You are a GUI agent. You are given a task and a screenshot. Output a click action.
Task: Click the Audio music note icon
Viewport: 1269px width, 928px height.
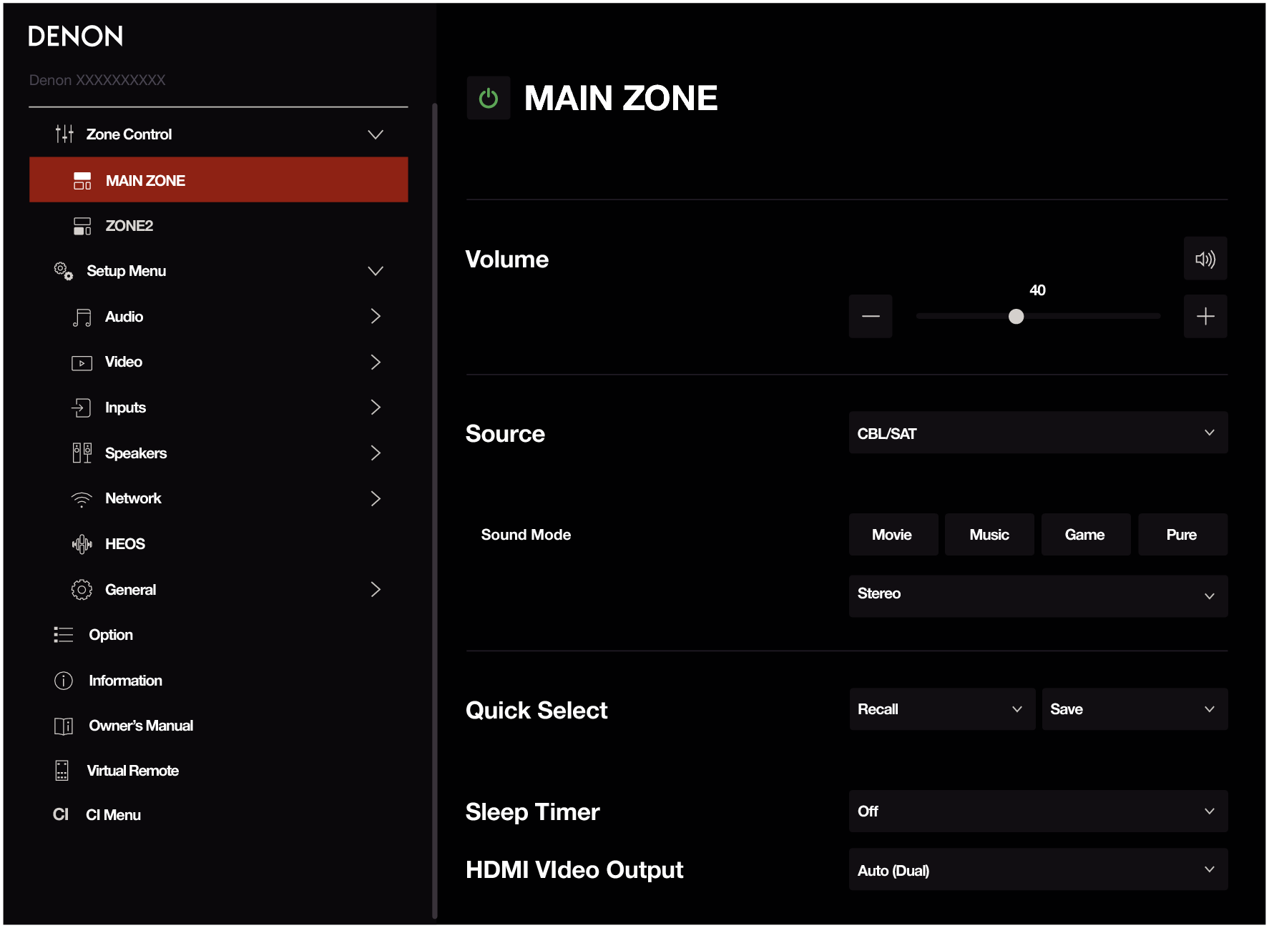[82, 317]
